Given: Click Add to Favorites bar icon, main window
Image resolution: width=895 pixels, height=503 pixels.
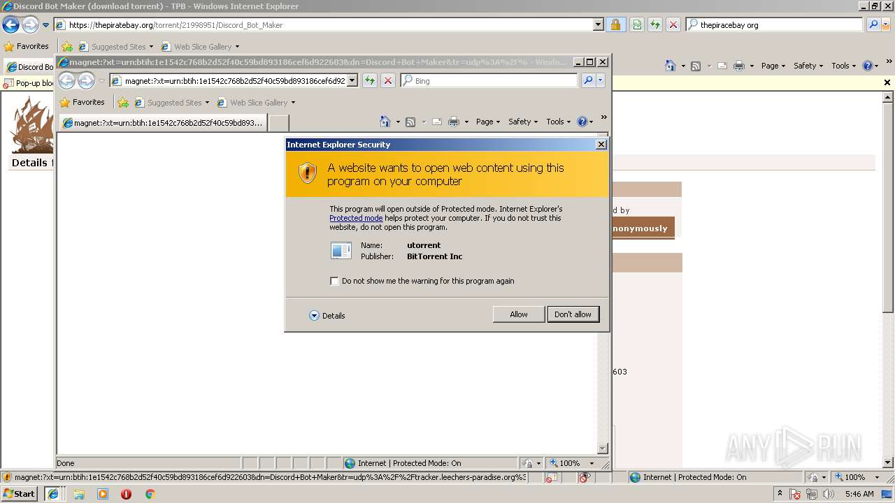Looking at the screenshot, I should pyautogui.click(x=67, y=47).
